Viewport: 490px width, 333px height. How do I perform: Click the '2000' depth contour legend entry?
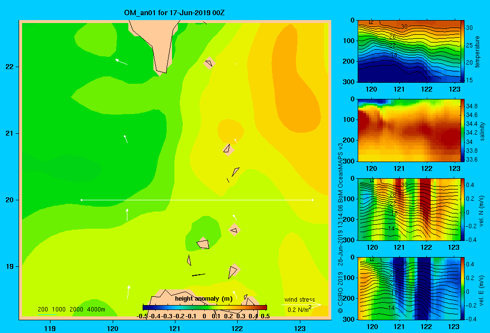[76, 309]
